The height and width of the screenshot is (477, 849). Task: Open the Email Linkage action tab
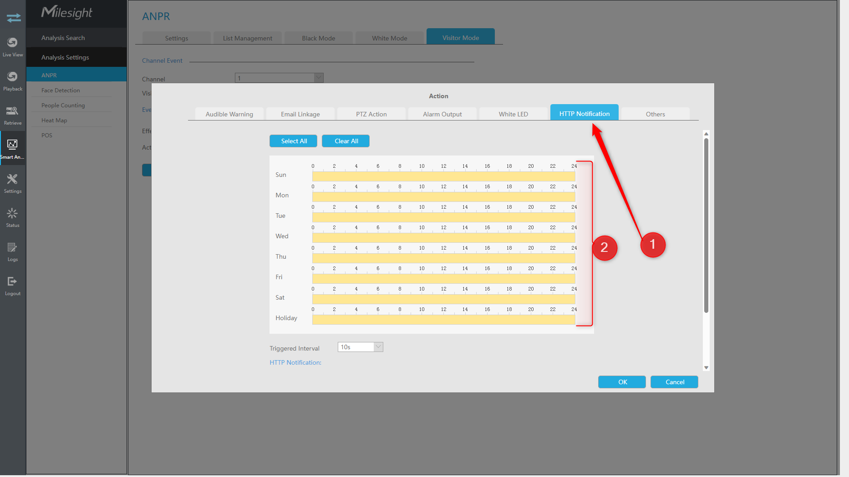[x=300, y=114]
